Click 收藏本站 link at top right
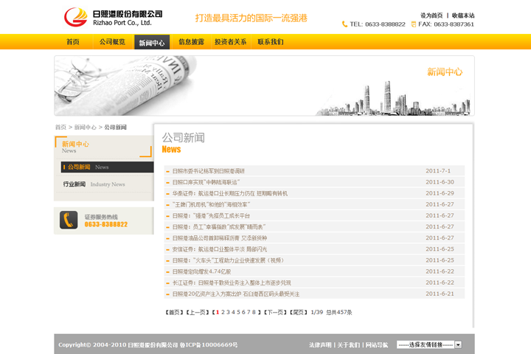The height and width of the screenshot is (354, 531). pyautogui.click(x=463, y=15)
